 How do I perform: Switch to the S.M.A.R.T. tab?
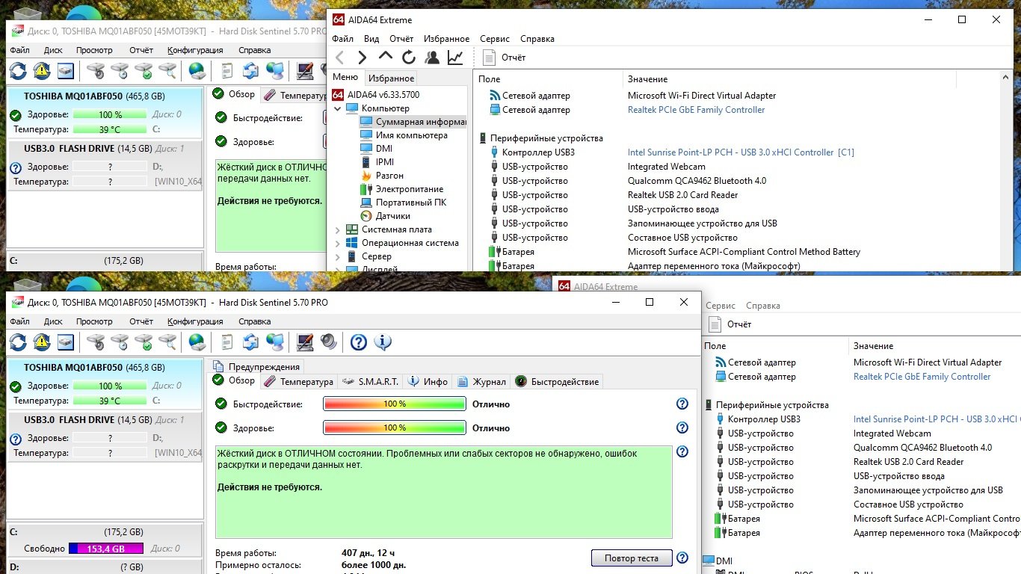coord(371,381)
